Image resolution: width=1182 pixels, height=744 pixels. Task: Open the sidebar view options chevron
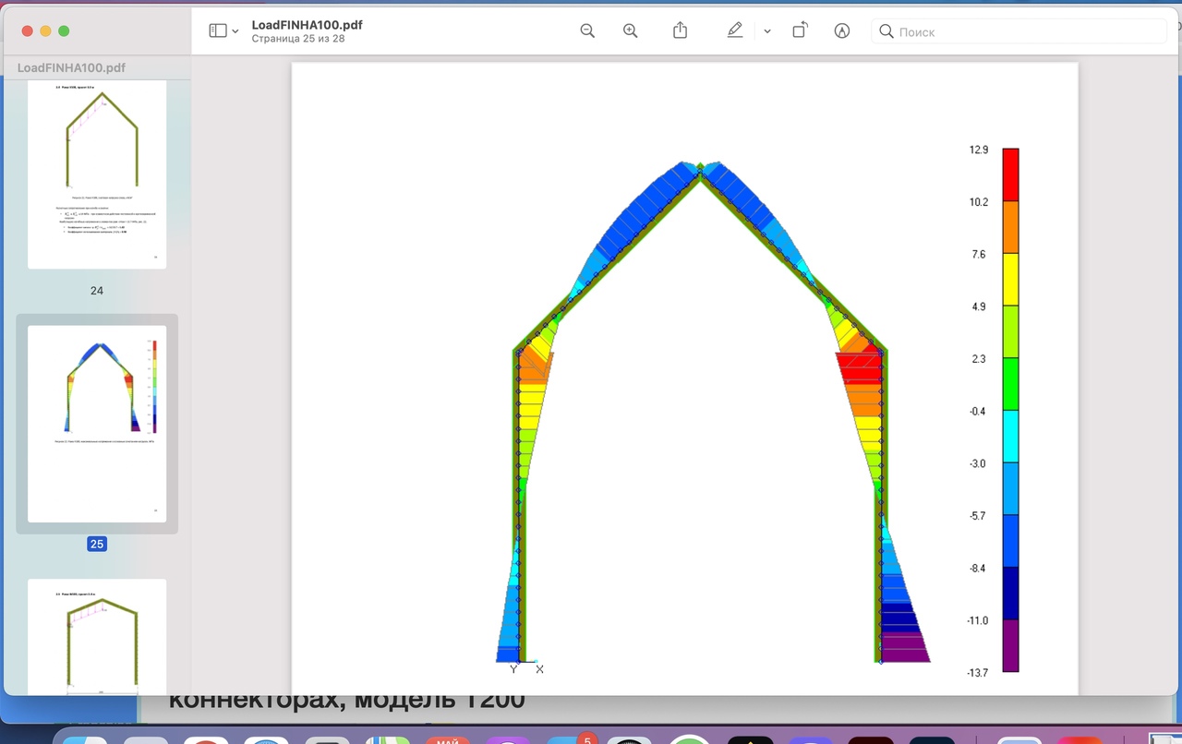click(x=235, y=31)
